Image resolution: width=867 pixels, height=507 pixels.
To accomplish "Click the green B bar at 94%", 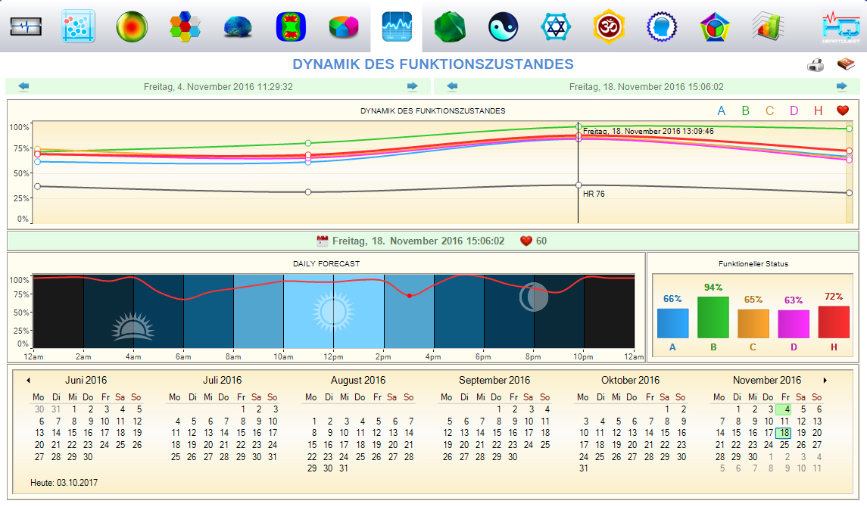I will tap(713, 317).
